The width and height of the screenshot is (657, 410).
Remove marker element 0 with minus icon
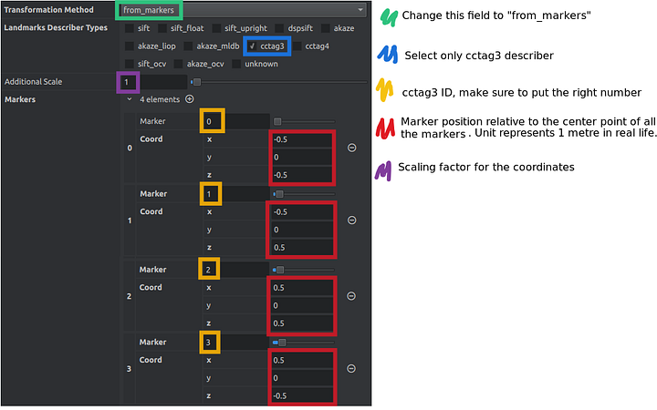tap(352, 148)
